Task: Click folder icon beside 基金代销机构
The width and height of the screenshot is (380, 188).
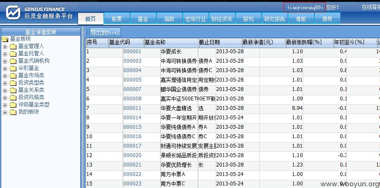Action: tap(13, 61)
